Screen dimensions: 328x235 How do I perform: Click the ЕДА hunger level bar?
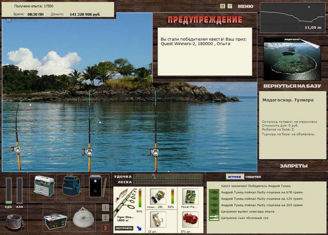click(x=9, y=191)
